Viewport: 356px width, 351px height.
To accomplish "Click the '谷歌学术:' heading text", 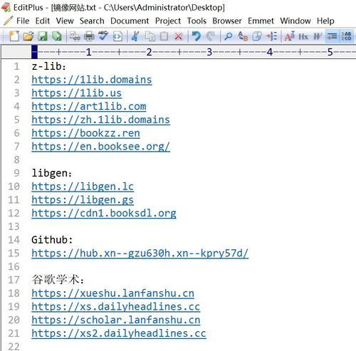I will (58, 280).
